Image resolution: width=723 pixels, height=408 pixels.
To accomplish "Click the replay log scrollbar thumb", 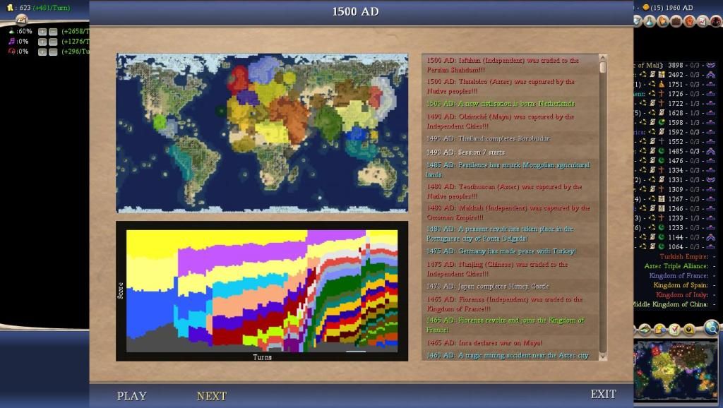I will click(603, 67).
